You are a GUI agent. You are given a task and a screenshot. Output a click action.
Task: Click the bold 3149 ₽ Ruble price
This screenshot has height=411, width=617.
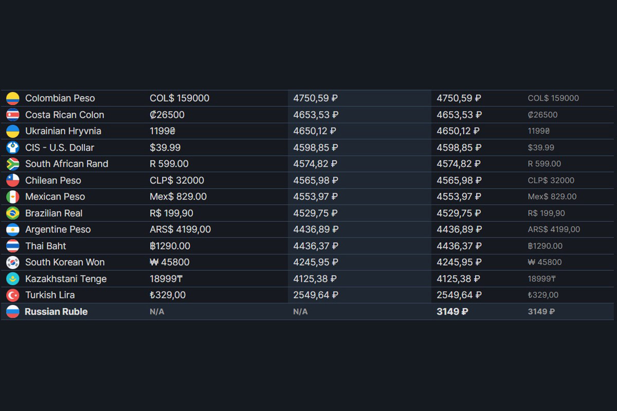(452, 312)
